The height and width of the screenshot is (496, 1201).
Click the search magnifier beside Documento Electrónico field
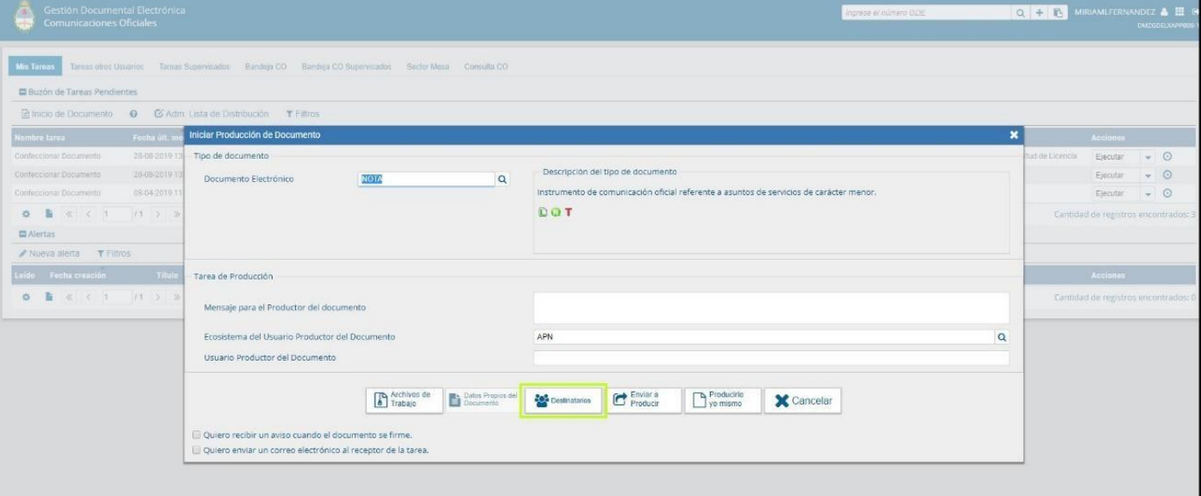coord(502,179)
